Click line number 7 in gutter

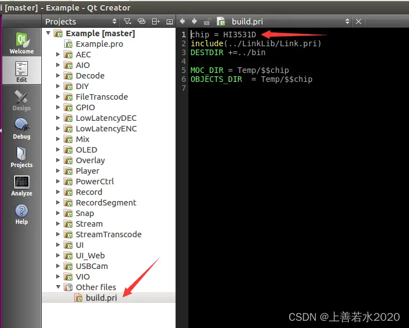[x=184, y=88]
